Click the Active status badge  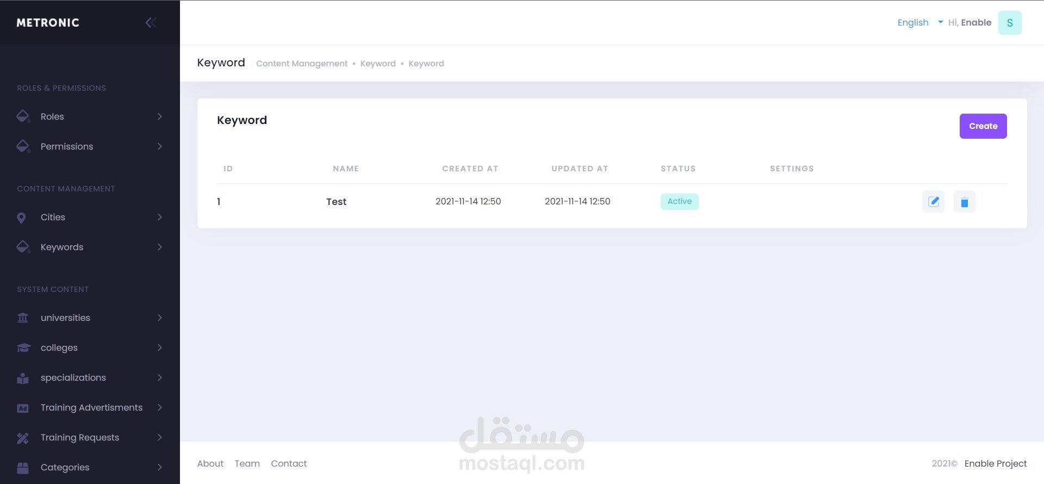pos(680,201)
